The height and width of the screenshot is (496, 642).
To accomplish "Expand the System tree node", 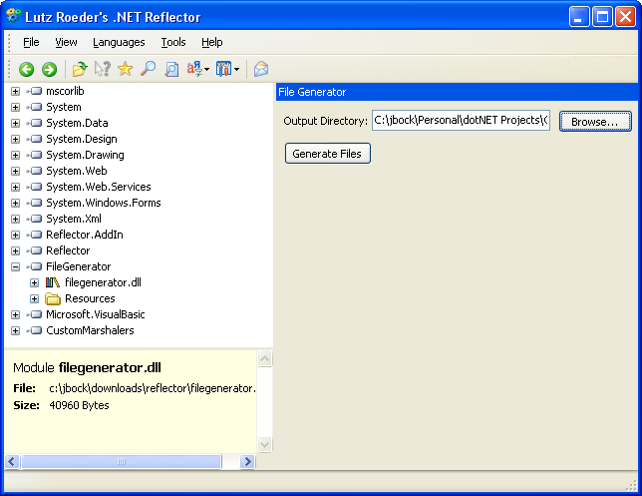I will [16, 107].
